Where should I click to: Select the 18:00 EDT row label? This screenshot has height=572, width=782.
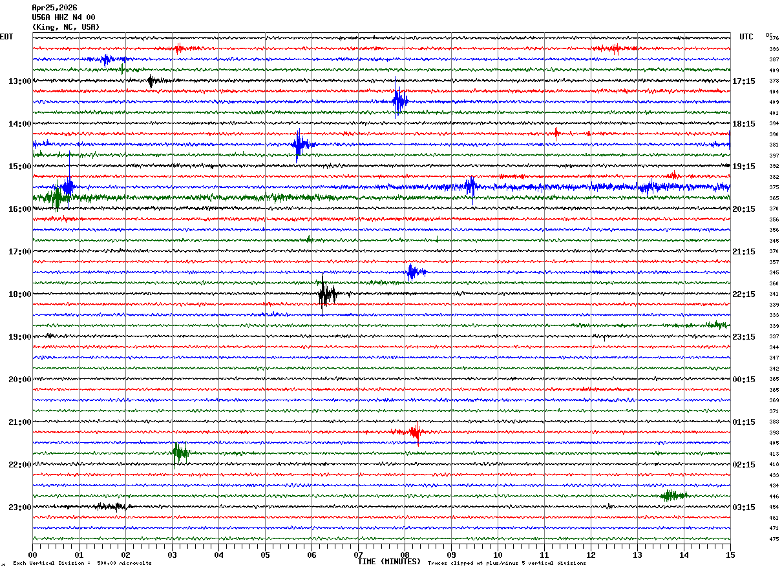pyautogui.click(x=20, y=294)
